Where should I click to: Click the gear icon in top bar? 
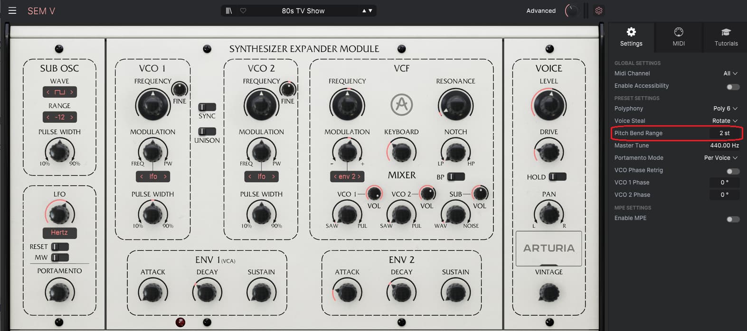pyautogui.click(x=599, y=10)
